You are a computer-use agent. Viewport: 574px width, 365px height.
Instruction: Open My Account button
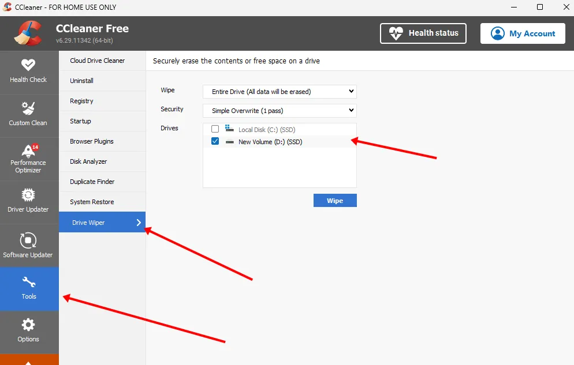(523, 33)
